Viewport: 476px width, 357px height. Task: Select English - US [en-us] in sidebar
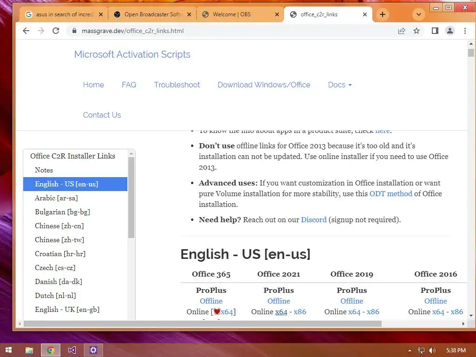click(75, 184)
